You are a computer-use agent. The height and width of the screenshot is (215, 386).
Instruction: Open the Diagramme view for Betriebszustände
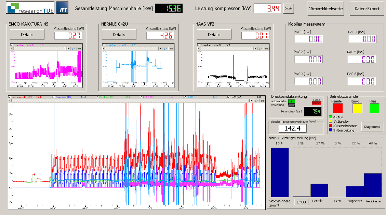[372, 127]
